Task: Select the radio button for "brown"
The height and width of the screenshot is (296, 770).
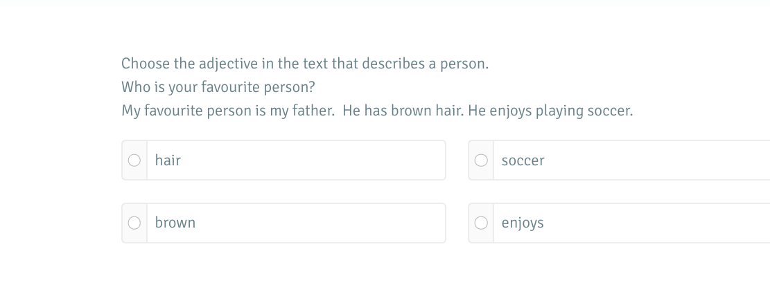Action: pyautogui.click(x=134, y=223)
